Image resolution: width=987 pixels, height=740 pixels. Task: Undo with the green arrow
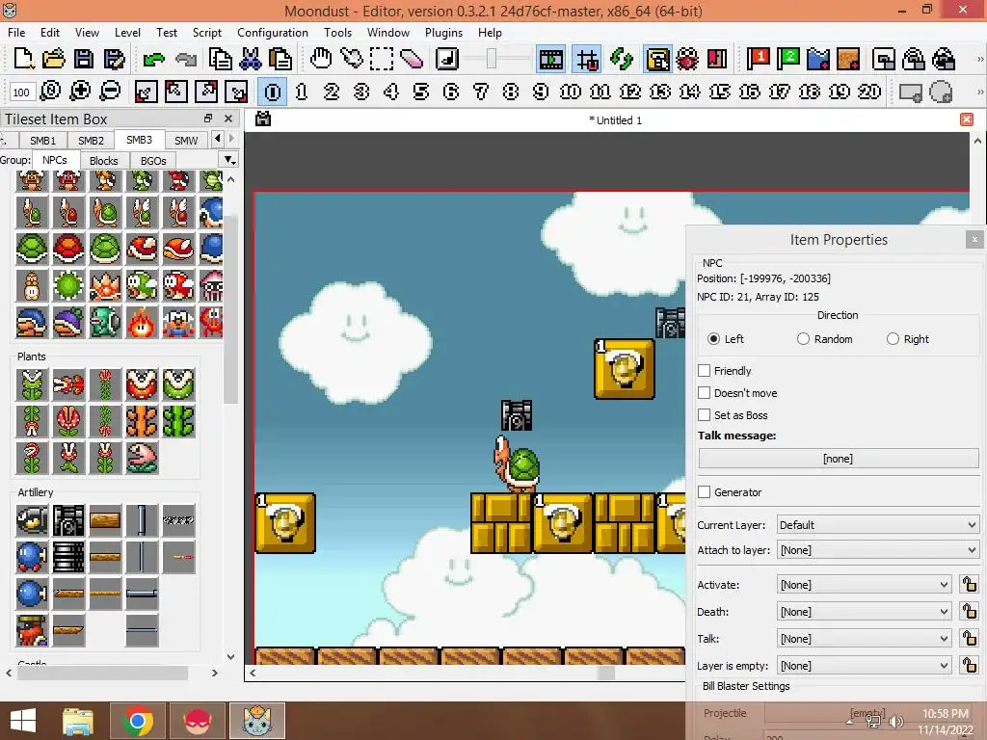[x=153, y=59]
